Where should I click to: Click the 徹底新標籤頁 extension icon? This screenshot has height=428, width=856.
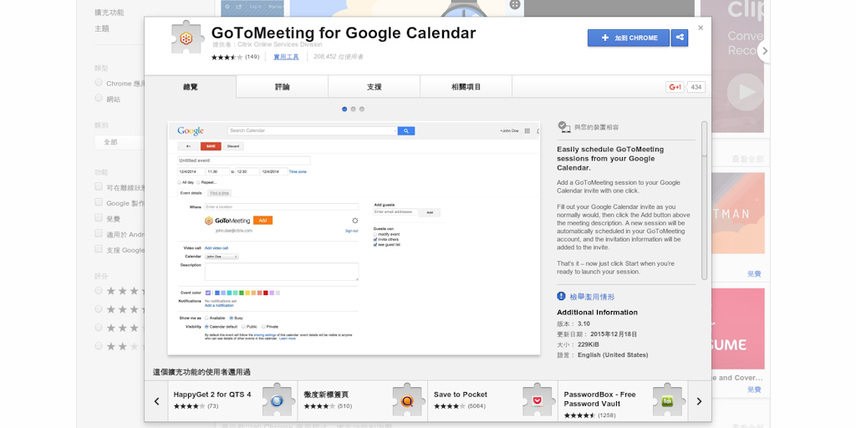(x=408, y=400)
